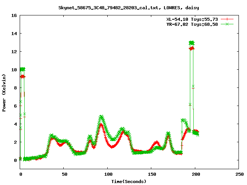Click the green peak near 13 Kelvin
Viewport: 247px width, 185px height.
(x=191, y=43)
